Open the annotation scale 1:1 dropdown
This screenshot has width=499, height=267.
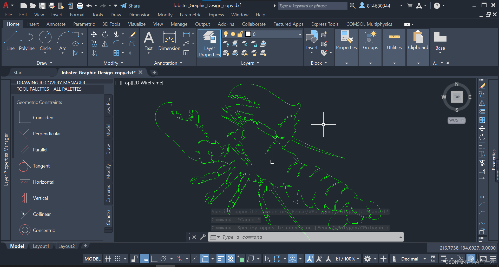point(347,259)
